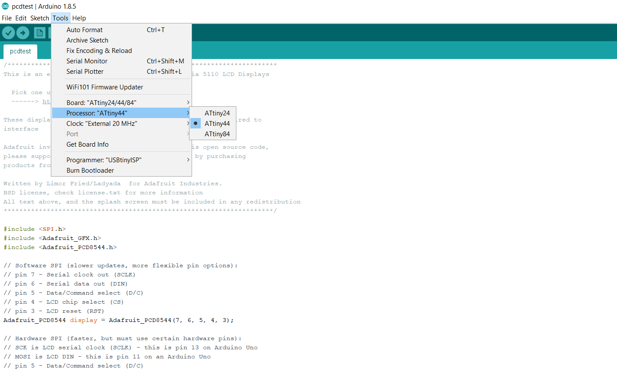Close the open Tools menu from the menu bar
The image size is (617, 371).
tap(60, 18)
